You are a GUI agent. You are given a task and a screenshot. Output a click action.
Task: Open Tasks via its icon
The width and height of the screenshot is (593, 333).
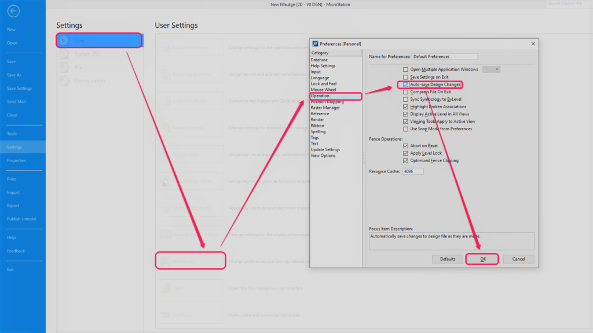coord(165,288)
